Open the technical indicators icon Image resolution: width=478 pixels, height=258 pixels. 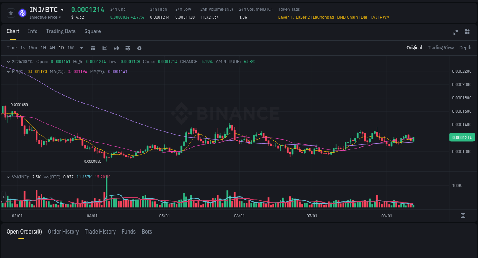pyautogui.click(x=116, y=48)
